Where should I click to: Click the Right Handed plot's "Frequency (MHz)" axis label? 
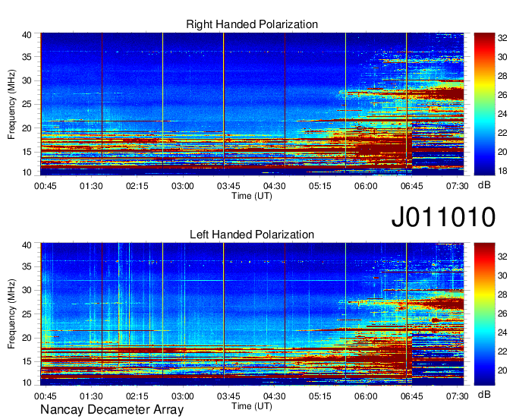(x=11, y=104)
